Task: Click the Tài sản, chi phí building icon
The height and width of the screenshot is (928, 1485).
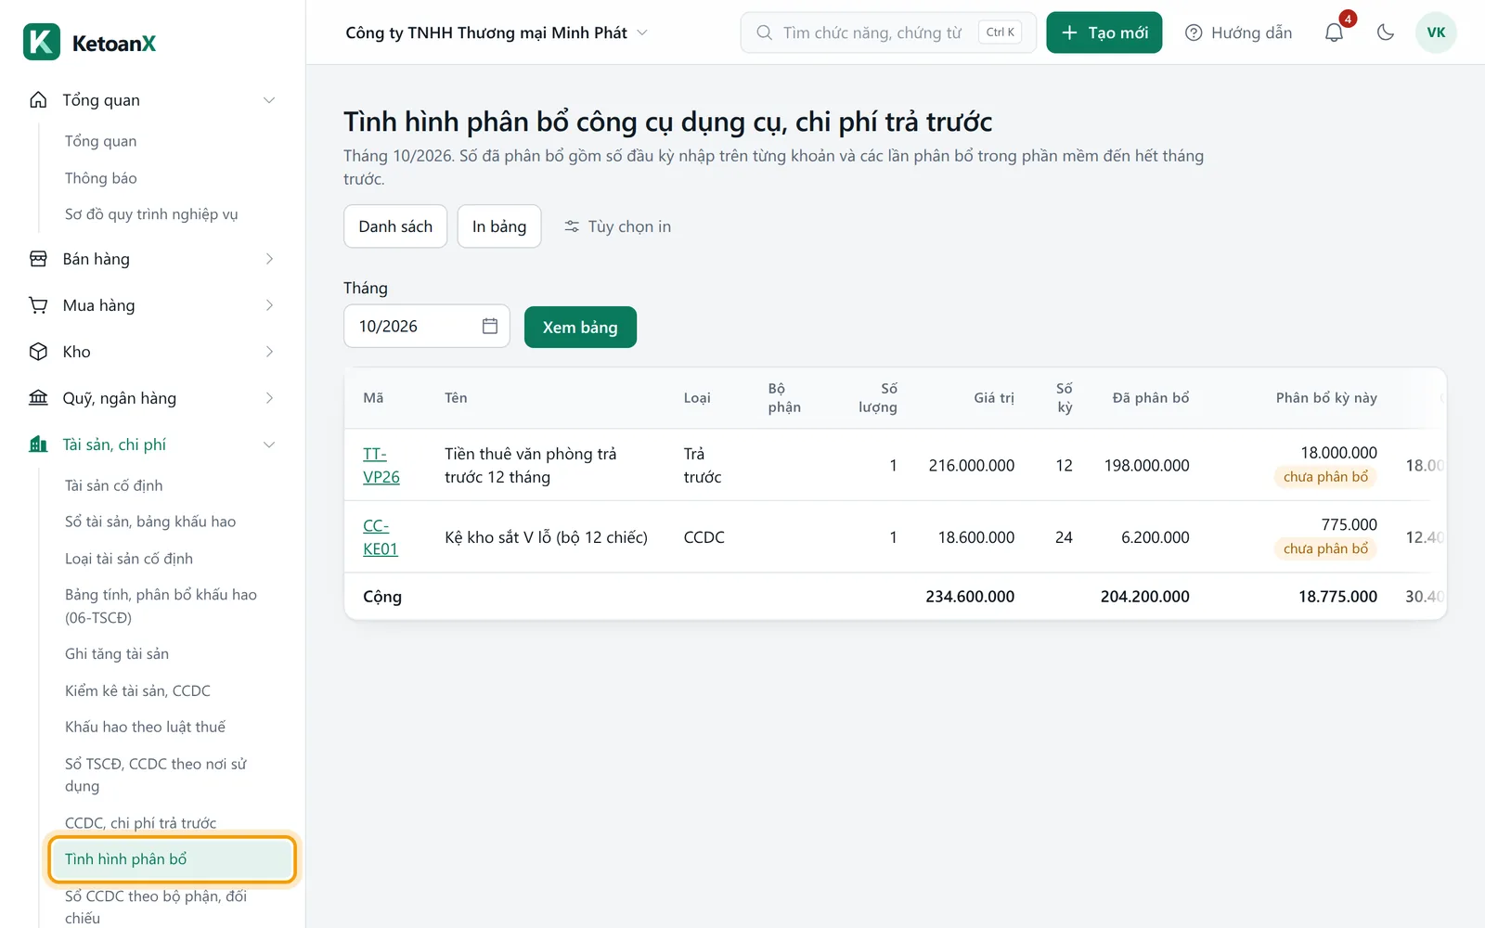Action: pyautogui.click(x=38, y=445)
